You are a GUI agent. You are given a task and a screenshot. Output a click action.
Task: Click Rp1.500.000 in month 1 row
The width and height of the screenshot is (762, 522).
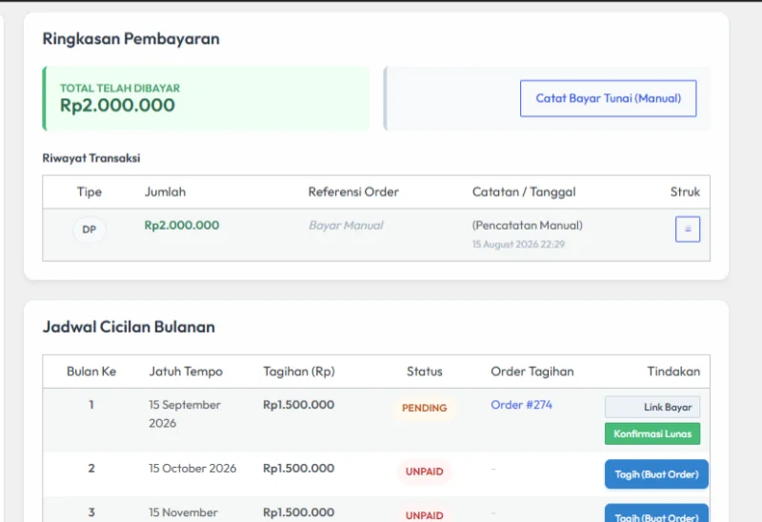[298, 405]
